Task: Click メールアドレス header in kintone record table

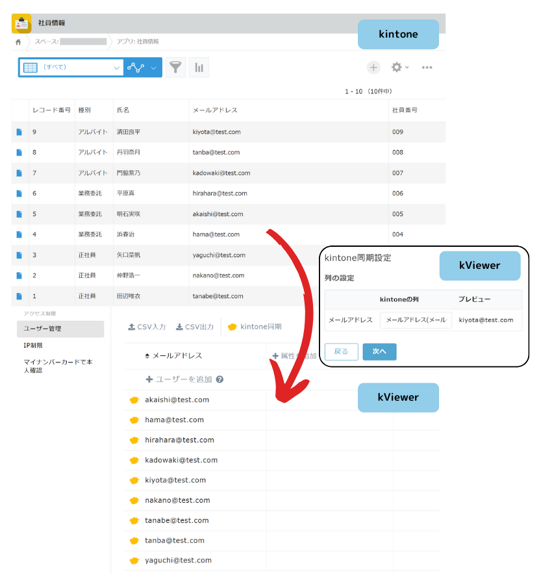Action: pyautogui.click(x=215, y=110)
